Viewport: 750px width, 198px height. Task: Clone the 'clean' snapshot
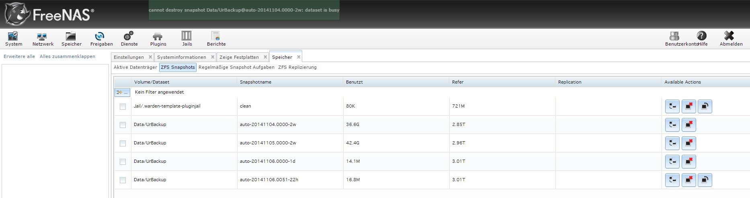[672, 106]
